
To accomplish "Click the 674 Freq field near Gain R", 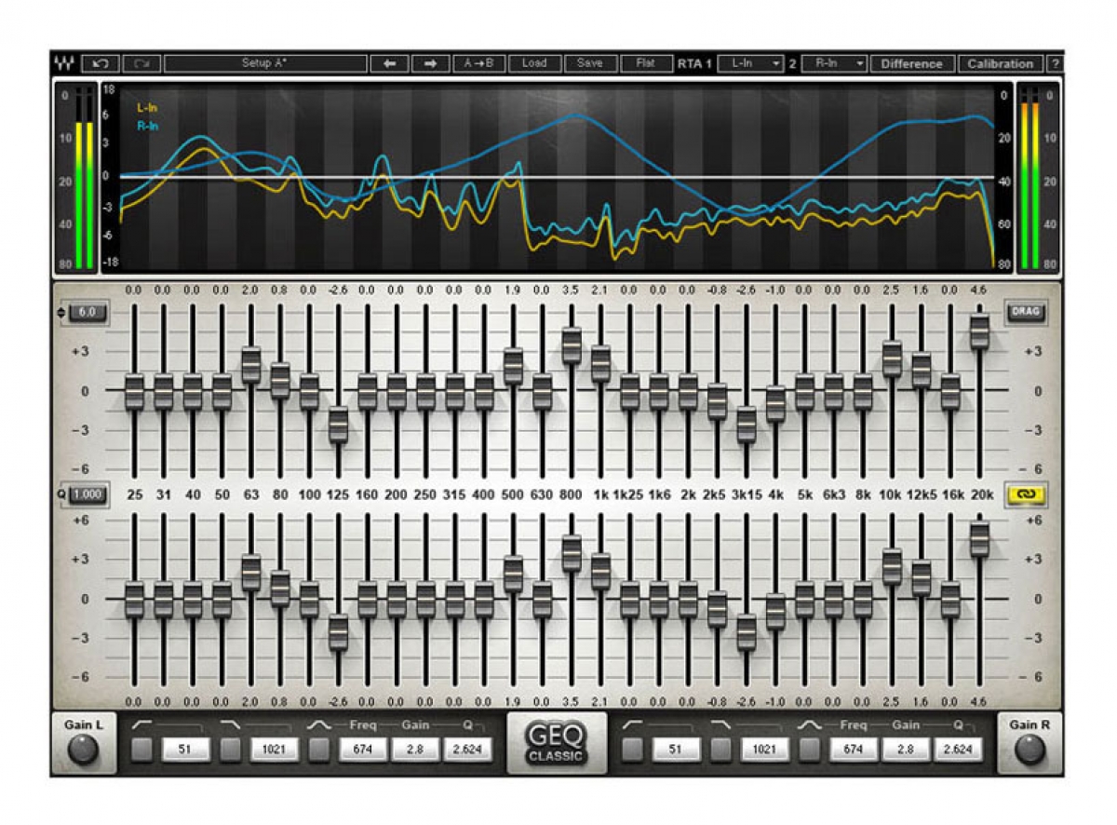I will pyautogui.click(x=855, y=750).
